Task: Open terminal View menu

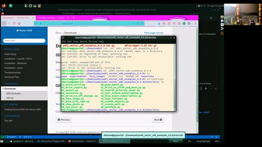Action: click(x=76, y=42)
